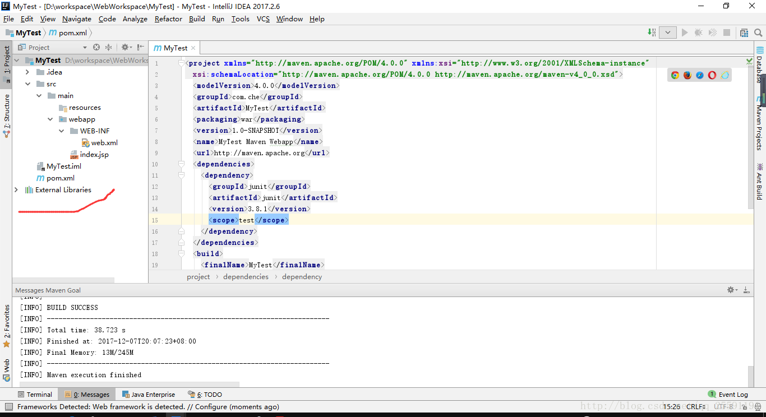Collapse the src folder
Viewport: 766px width, 417px height.
(27, 84)
